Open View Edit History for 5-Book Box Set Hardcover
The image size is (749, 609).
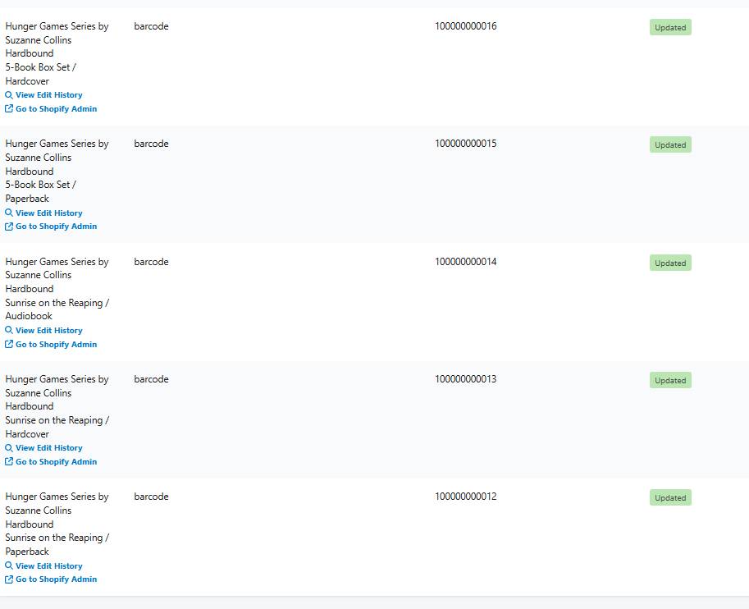coord(48,95)
